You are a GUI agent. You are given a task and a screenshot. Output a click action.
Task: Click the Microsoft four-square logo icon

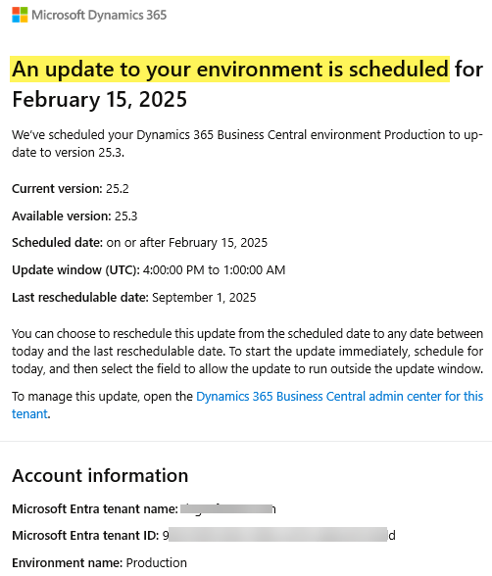[x=20, y=15]
